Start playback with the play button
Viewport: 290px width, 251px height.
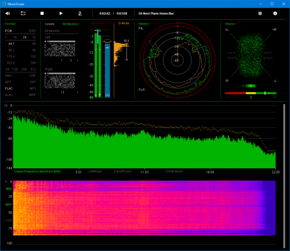(61, 13)
